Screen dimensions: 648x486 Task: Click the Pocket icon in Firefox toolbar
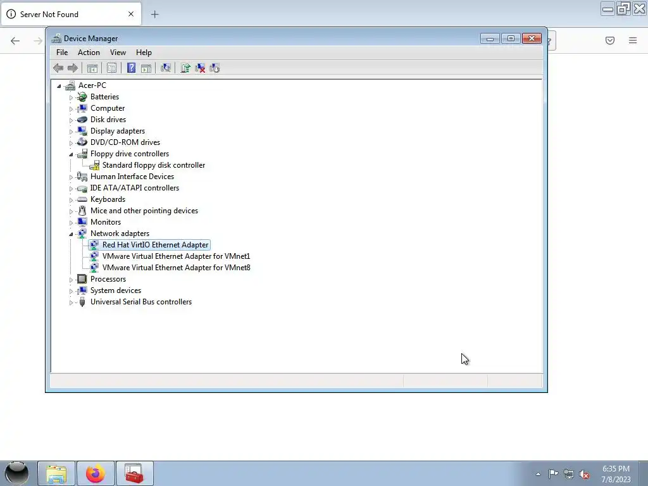point(610,40)
